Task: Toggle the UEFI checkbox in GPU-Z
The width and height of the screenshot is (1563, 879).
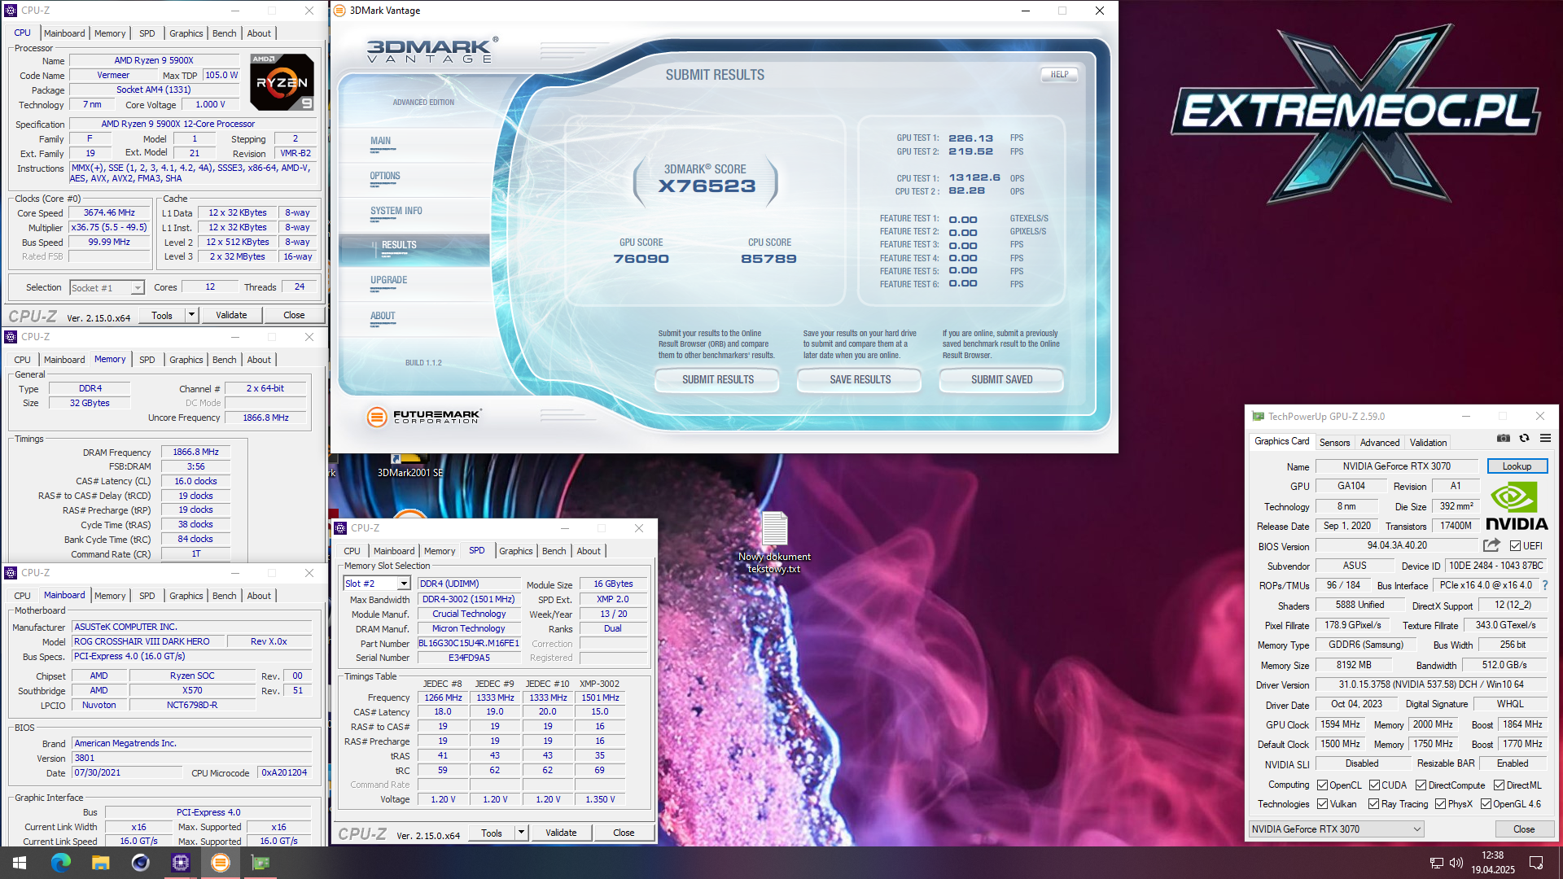Action: [x=1515, y=546]
